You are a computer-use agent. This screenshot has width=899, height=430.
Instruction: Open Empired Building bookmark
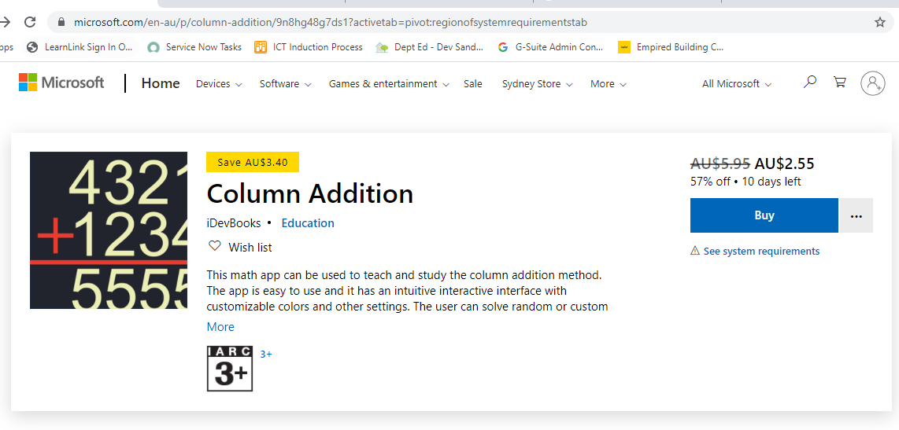[671, 47]
